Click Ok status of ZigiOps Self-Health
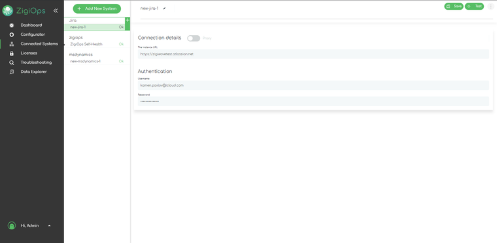Viewport: 497px width, 243px height. click(x=121, y=44)
